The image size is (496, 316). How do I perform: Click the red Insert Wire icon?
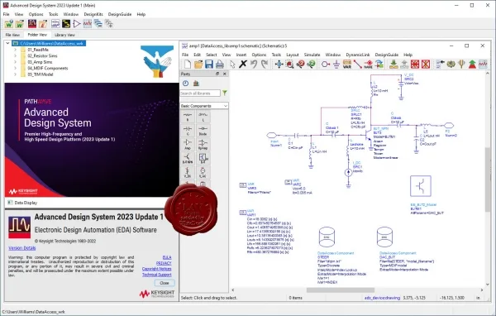point(358,65)
